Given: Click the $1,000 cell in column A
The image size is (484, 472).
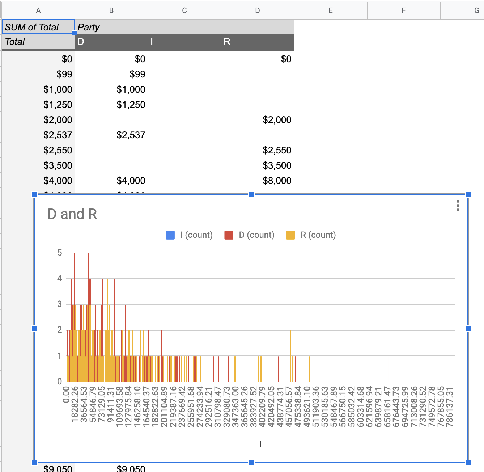Looking at the screenshot, I should pos(38,89).
